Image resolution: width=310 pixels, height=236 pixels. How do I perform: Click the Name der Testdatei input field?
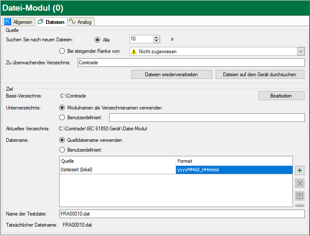click(182, 214)
